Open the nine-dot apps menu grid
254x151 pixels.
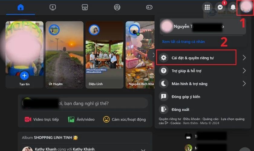pos(207,8)
